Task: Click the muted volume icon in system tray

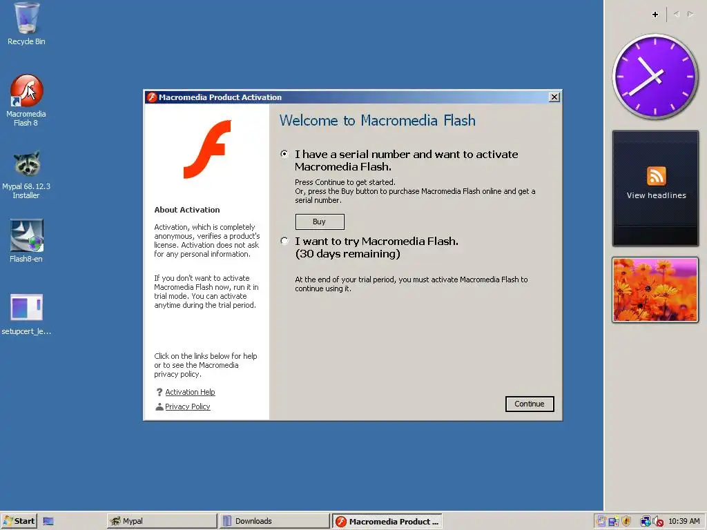Action: click(x=658, y=522)
